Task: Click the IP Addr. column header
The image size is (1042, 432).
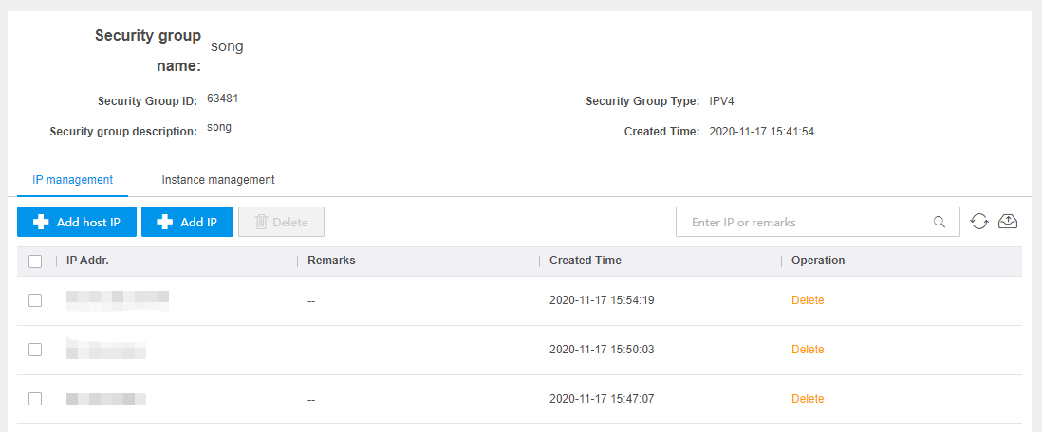Action: click(87, 261)
